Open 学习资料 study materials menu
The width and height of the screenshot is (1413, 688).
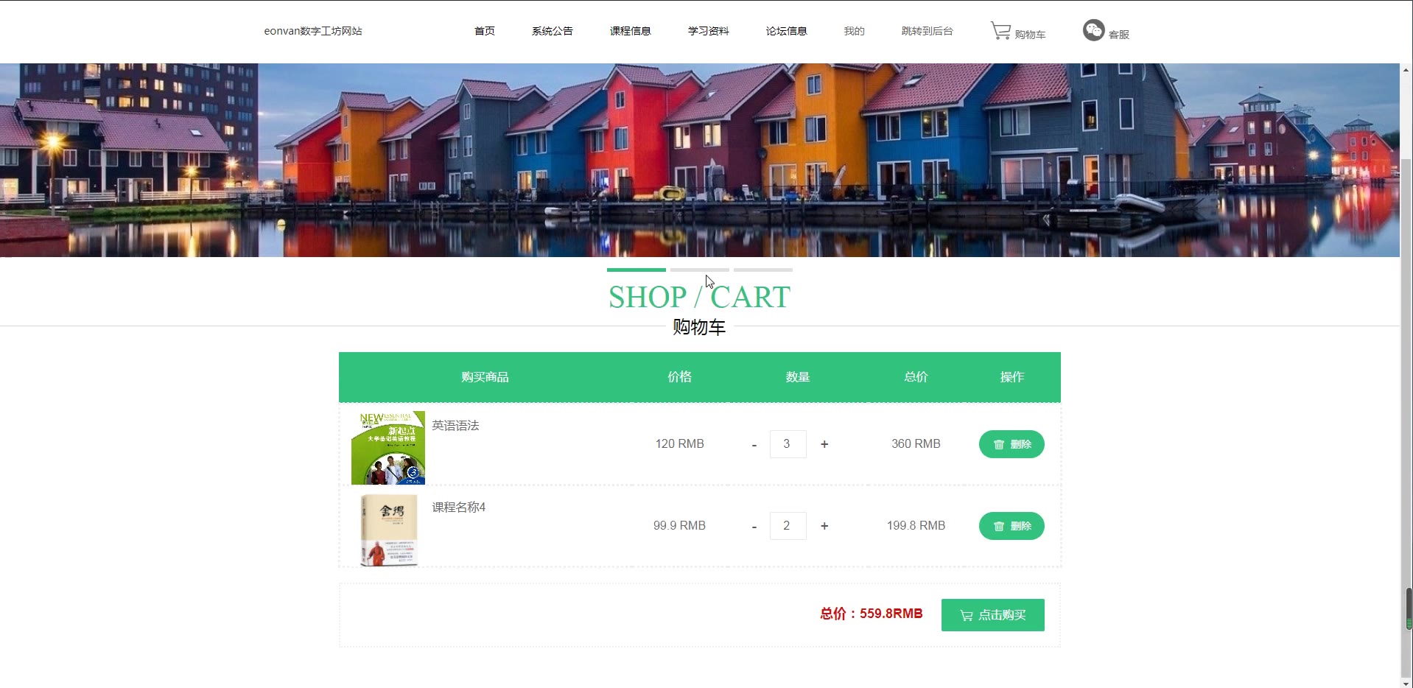[x=708, y=31]
